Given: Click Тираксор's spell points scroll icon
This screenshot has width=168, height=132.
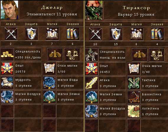Looking at the screenshot, I should 134,69.
